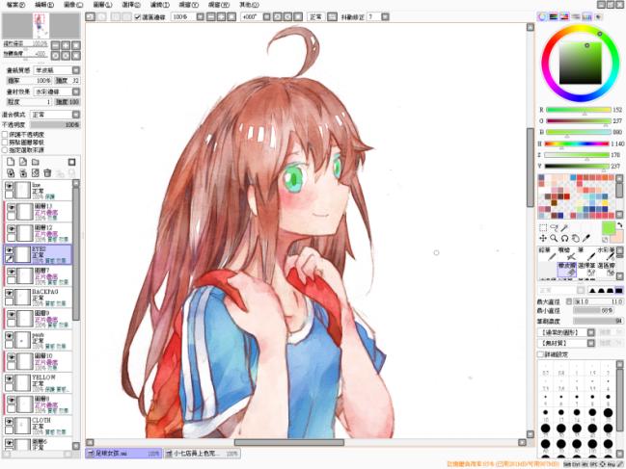Open the canvas zoom percentage dropdown
The image size is (626, 469).
coord(201,16)
